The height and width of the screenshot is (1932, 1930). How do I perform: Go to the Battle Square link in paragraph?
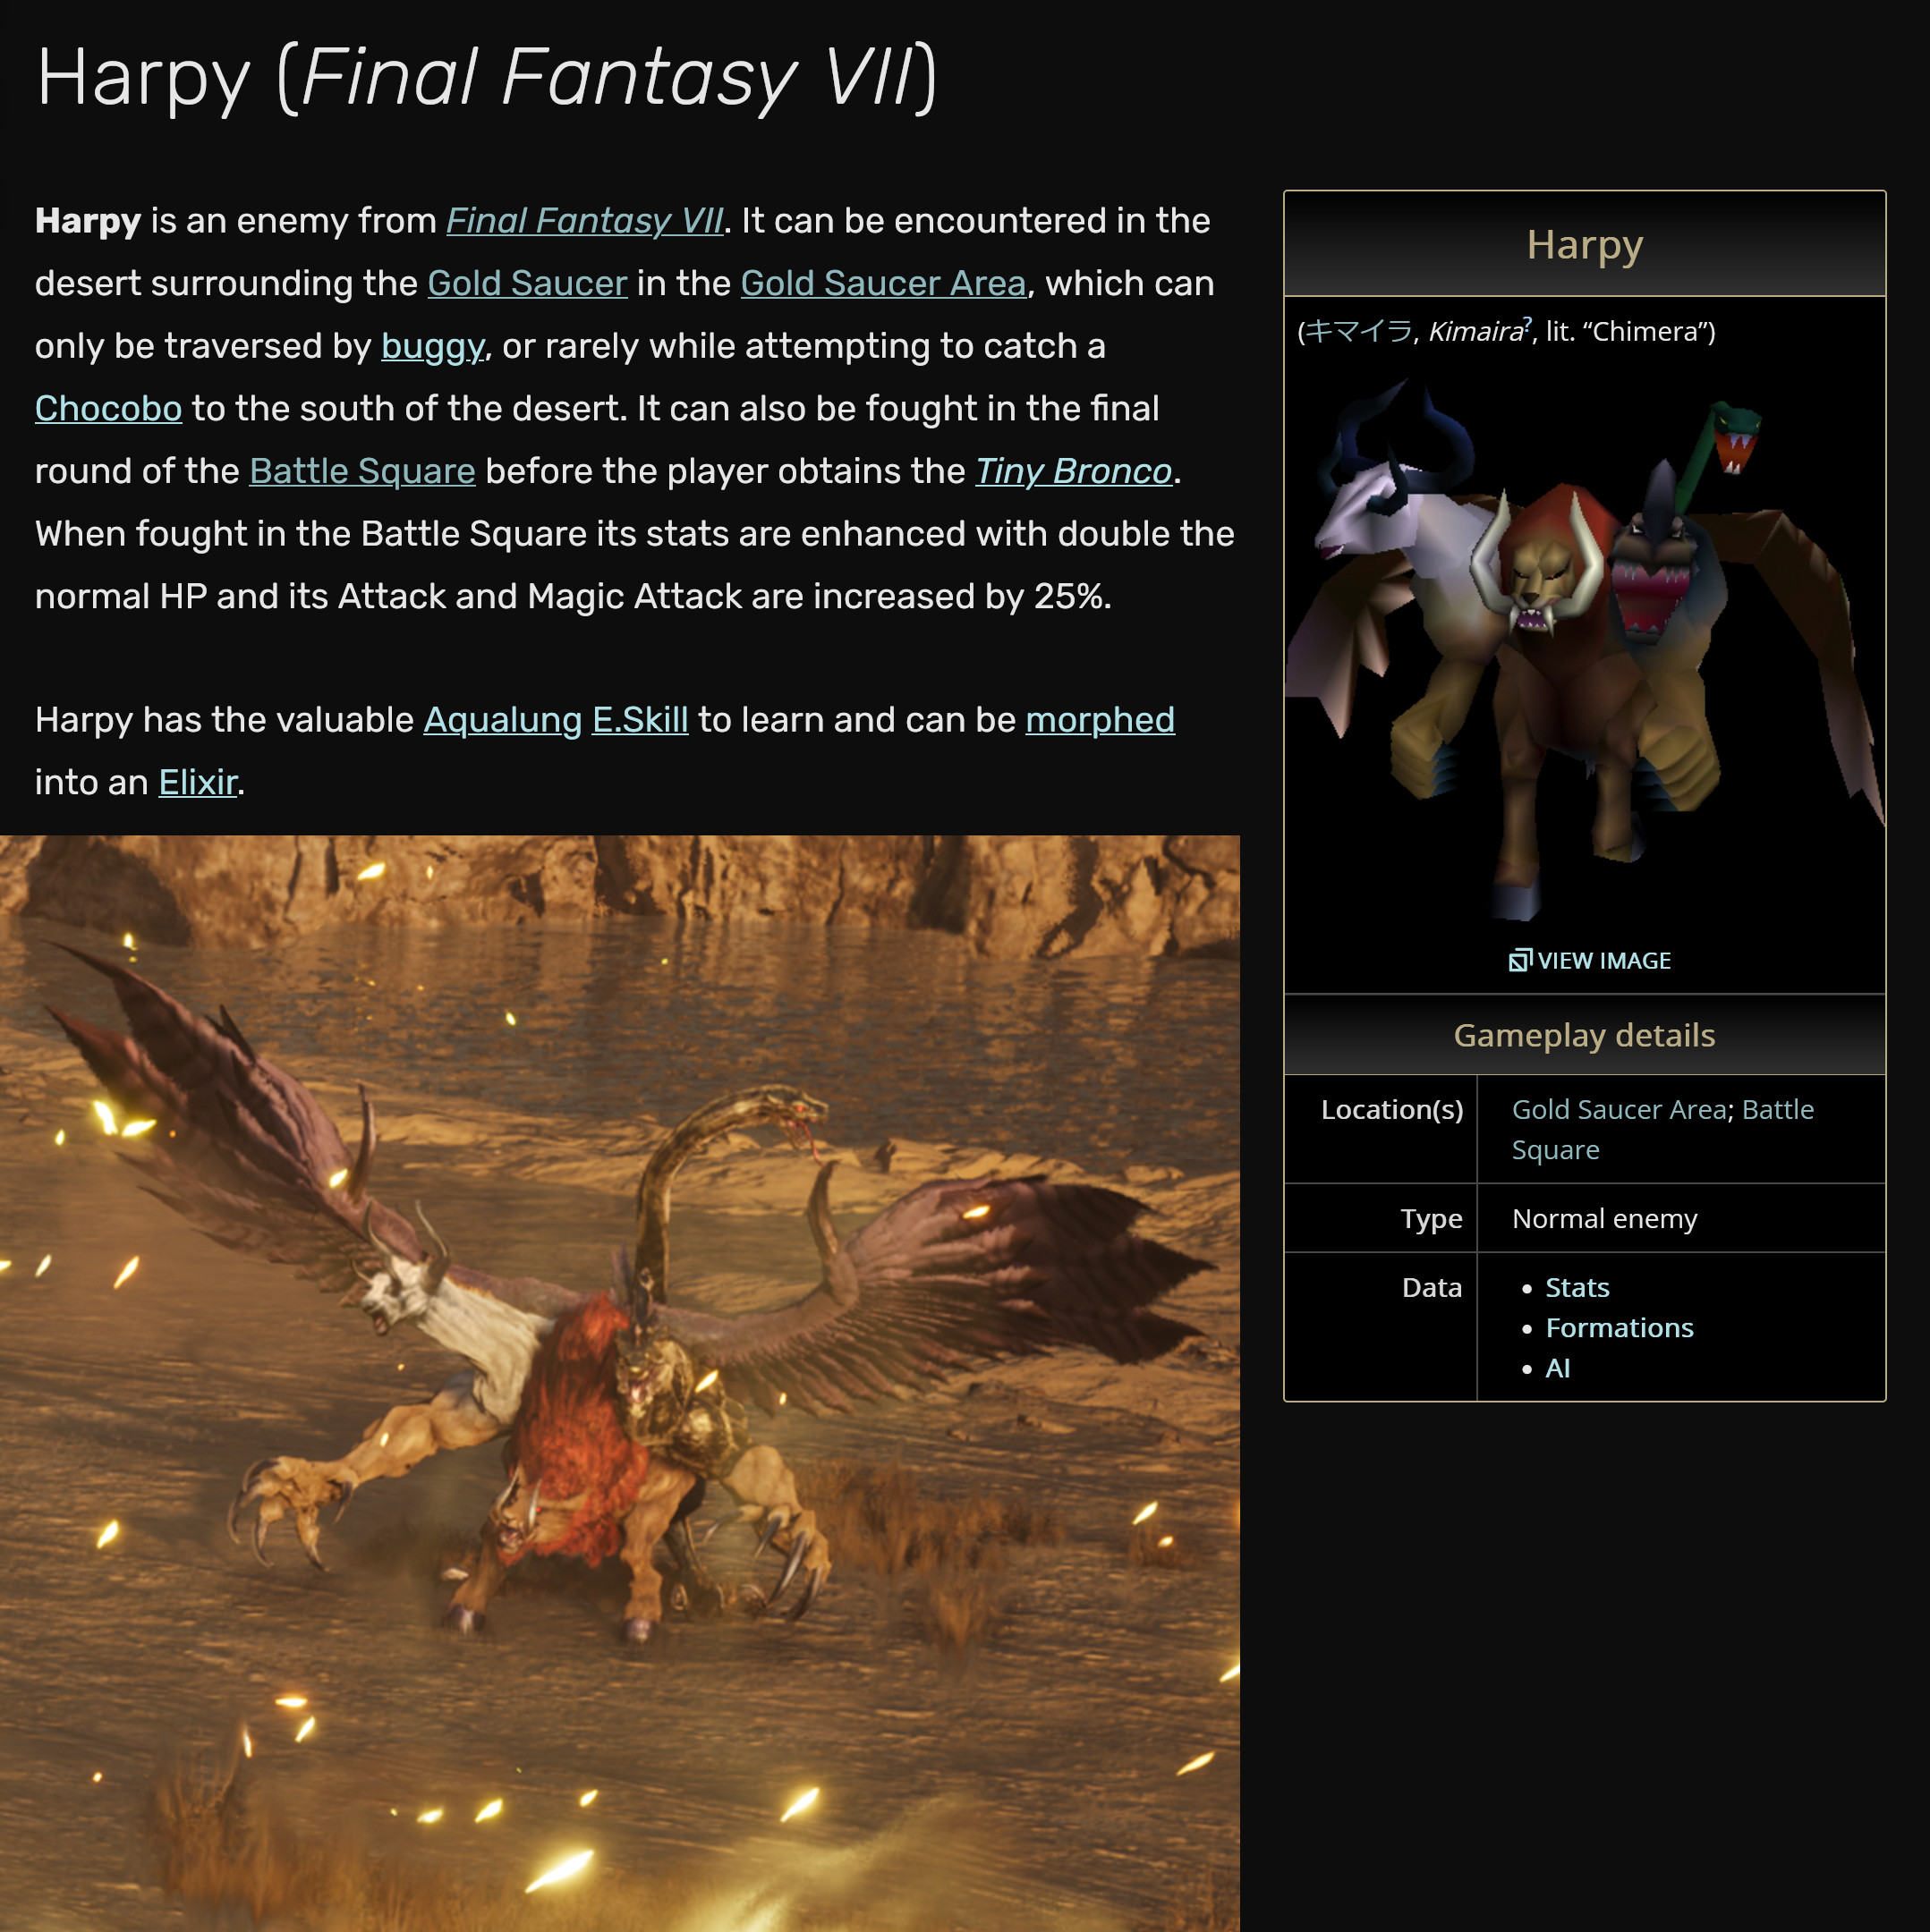(362, 472)
